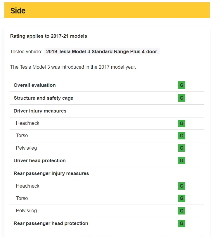The width and height of the screenshot is (211, 237).
Task: Click the Rear passenger head protection G badge
Action: coord(181,223)
